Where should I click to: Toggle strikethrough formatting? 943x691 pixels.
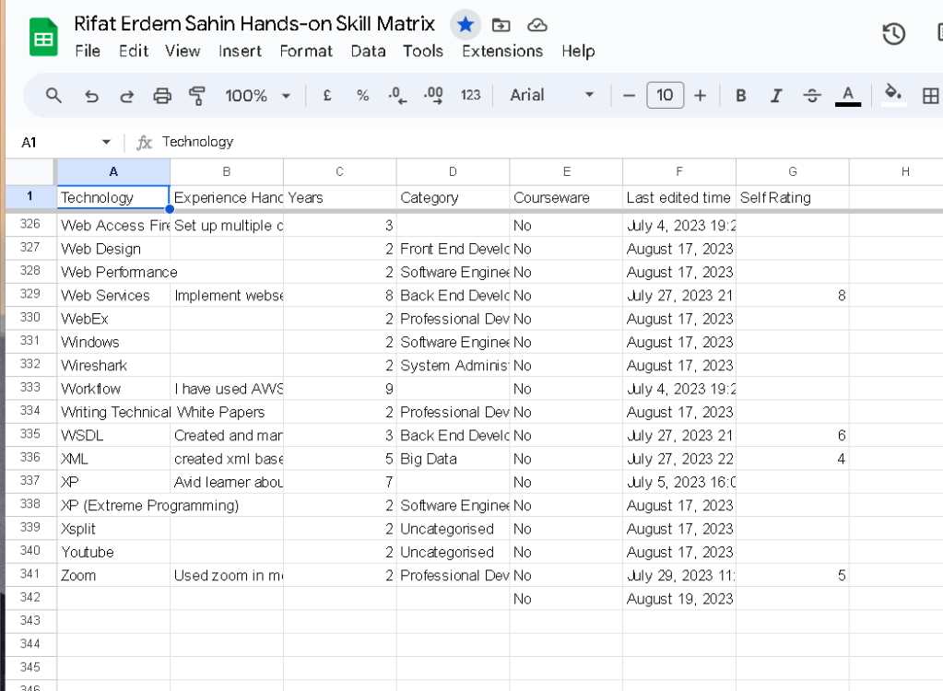pos(812,96)
